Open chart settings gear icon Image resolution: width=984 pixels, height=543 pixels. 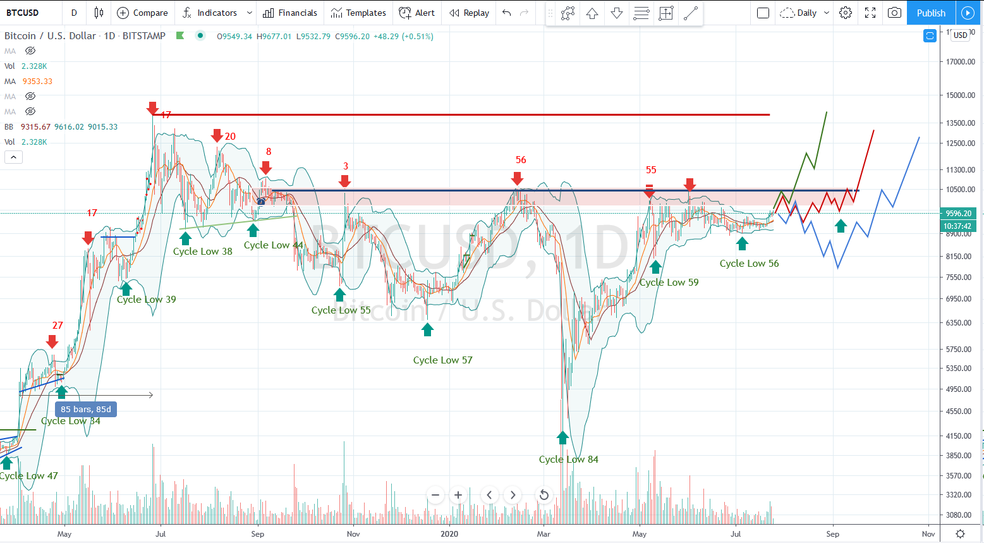click(846, 13)
